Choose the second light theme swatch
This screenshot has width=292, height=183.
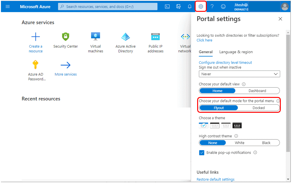point(215,126)
